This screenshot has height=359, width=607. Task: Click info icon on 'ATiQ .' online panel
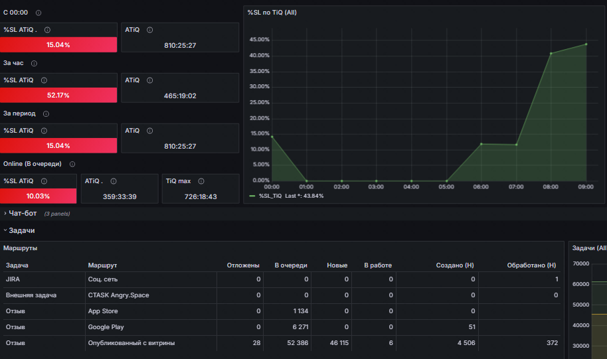pos(114,181)
